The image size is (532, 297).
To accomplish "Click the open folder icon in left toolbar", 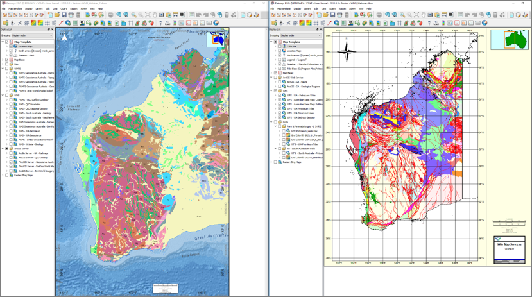I will (x=56, y=15).
